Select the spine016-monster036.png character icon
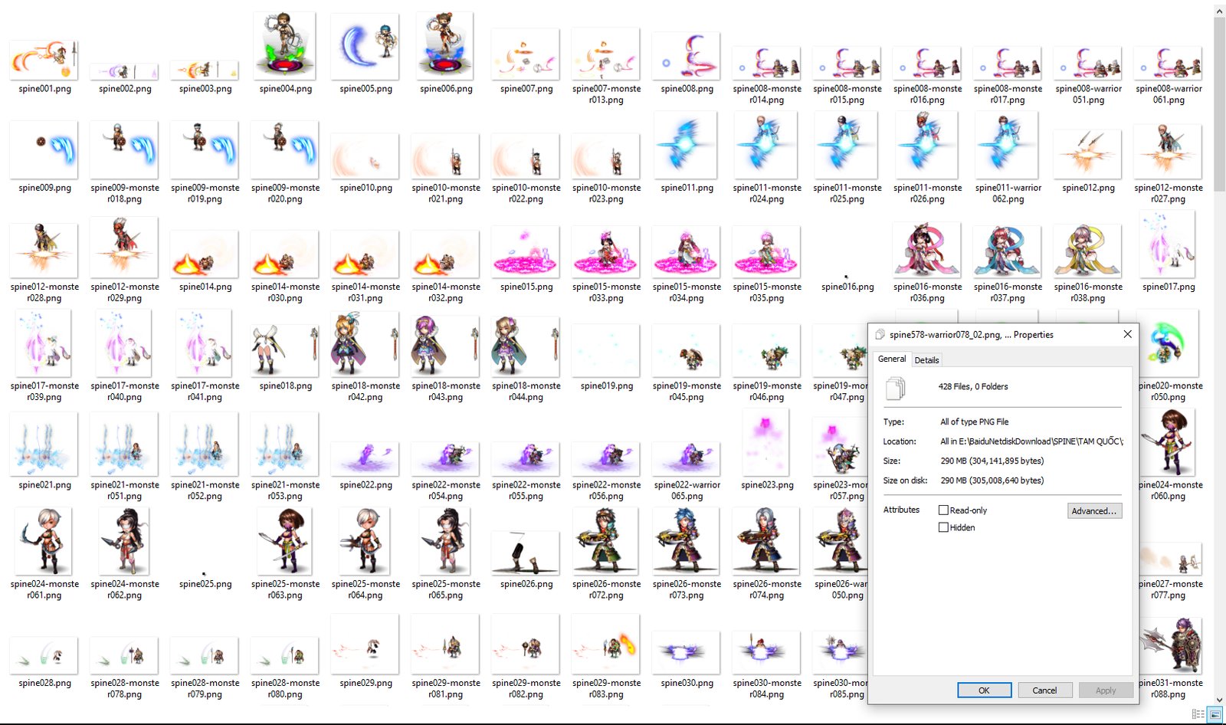 pos(927,249)
